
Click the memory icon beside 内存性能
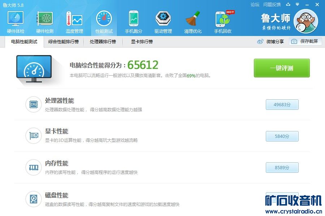pyautogui.click(x=34, y=167)
